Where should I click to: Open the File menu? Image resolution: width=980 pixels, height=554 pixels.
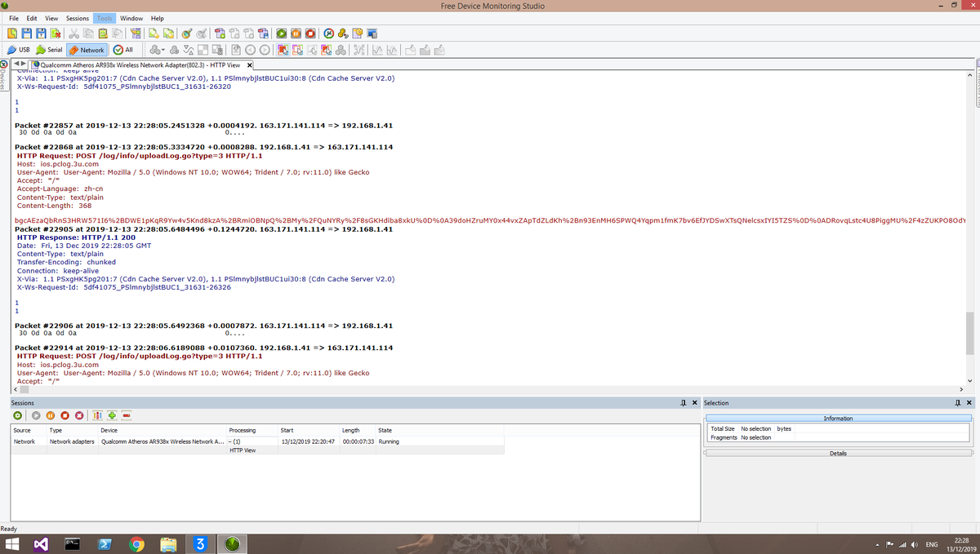[x=14, y=18]
